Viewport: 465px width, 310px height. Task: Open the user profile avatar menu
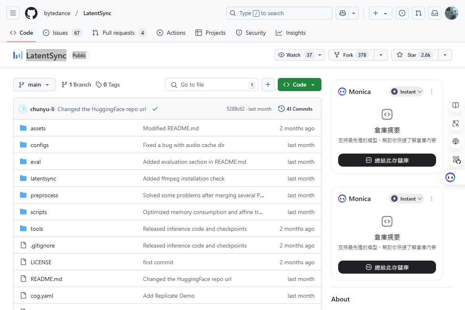[452, 13]
